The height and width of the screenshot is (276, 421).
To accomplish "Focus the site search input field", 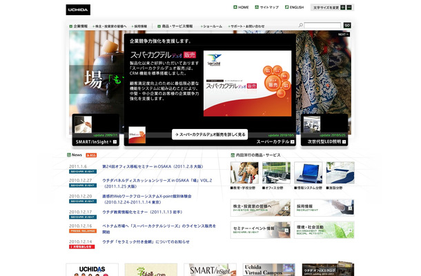I will (322, 26).
